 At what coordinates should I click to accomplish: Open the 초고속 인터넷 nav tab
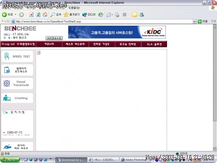point(128,44)
